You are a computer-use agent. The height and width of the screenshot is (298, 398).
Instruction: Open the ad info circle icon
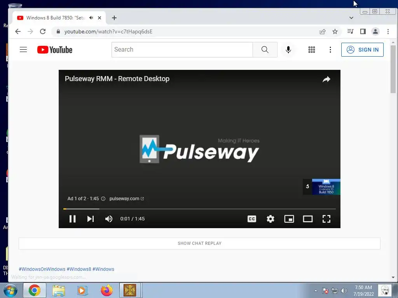coord(103,199)
